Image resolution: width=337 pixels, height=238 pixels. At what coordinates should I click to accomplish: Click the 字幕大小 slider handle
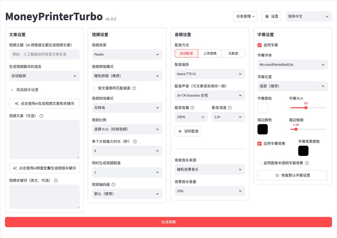point(306,108)
